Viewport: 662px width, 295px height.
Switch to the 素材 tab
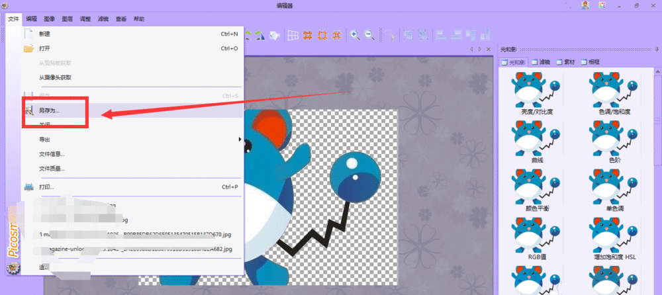coord(565,62)
